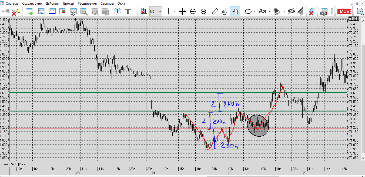365x177 pixels.
Task: Click date 22 on the time axis
Action: (x=229, y=173)
